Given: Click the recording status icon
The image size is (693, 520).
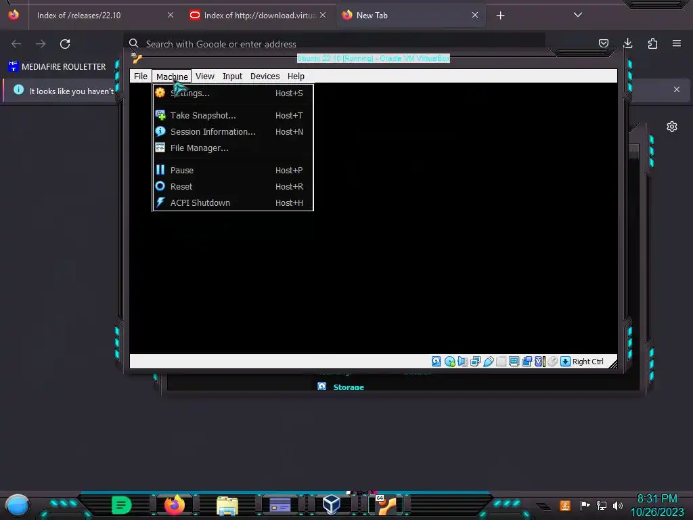Looking at the screenshot, I should (x=527, y=362).
